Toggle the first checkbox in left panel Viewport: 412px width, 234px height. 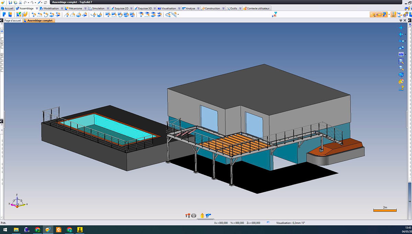tap(2, 39)
